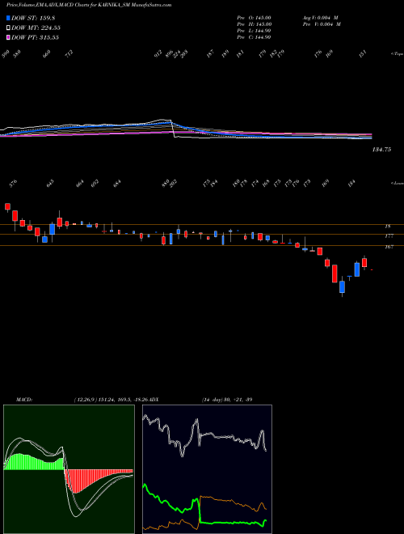
Task: Click the 'Pre C: 144.99' value
Action: point(254,37)
